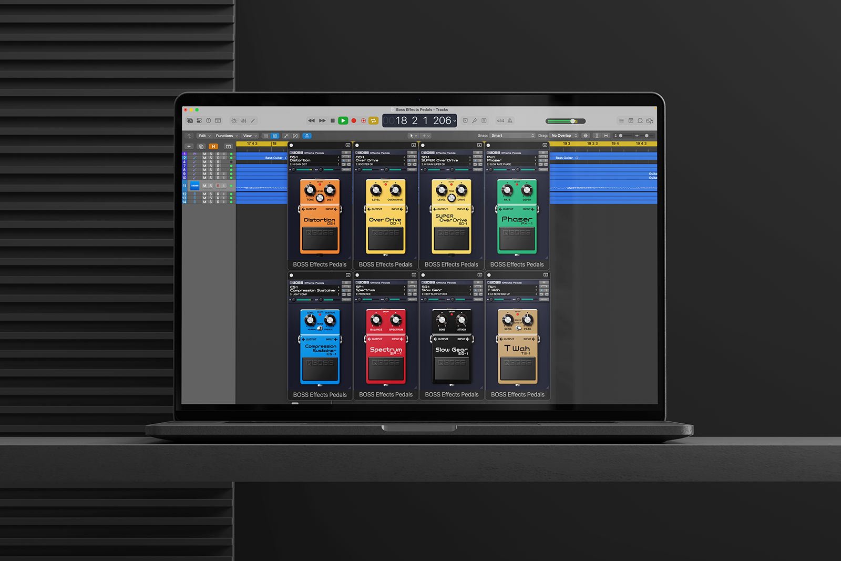Toggle Hide tracks H button
Screen dimensions: 841x561
[213, 147]
